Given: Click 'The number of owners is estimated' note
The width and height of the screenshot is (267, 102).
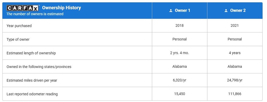Looking at the screenshot, I should tap(35, 14).
